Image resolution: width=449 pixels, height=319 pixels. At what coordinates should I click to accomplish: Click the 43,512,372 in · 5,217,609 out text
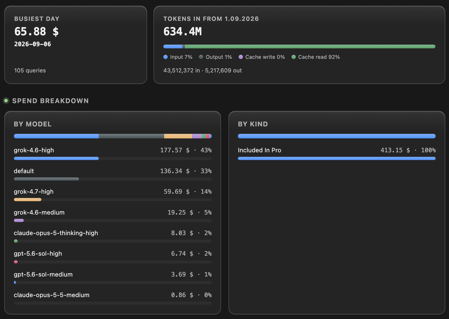[203, 71]
